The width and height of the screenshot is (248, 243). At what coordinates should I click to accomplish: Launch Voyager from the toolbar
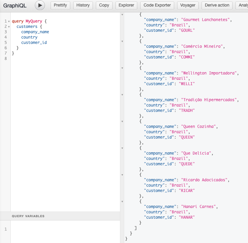188,5
